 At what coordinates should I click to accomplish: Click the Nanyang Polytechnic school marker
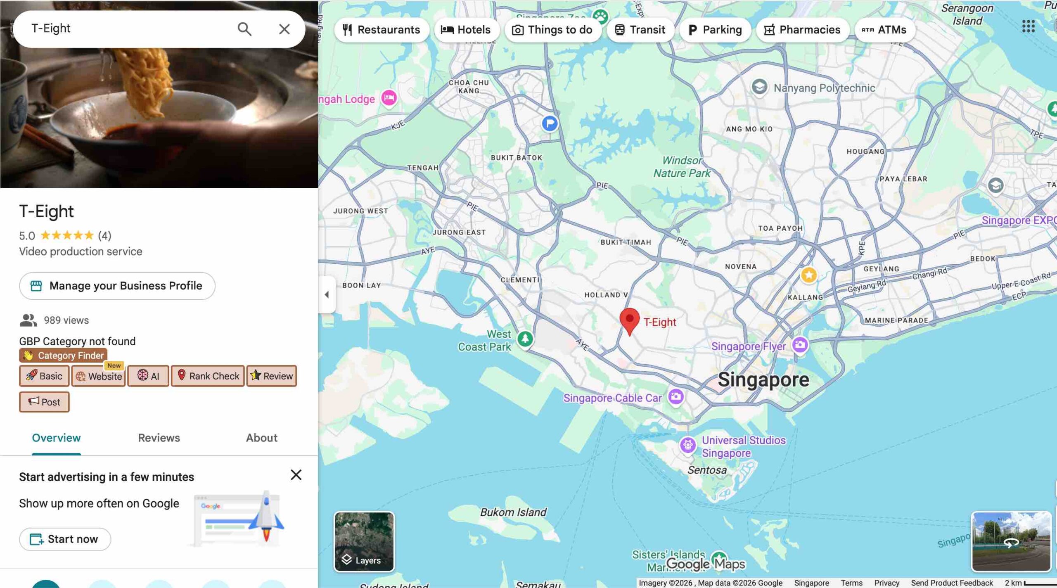point(759,87)
